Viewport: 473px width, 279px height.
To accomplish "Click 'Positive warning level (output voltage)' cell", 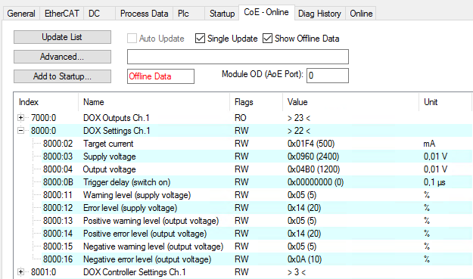I will coord(151,221).
